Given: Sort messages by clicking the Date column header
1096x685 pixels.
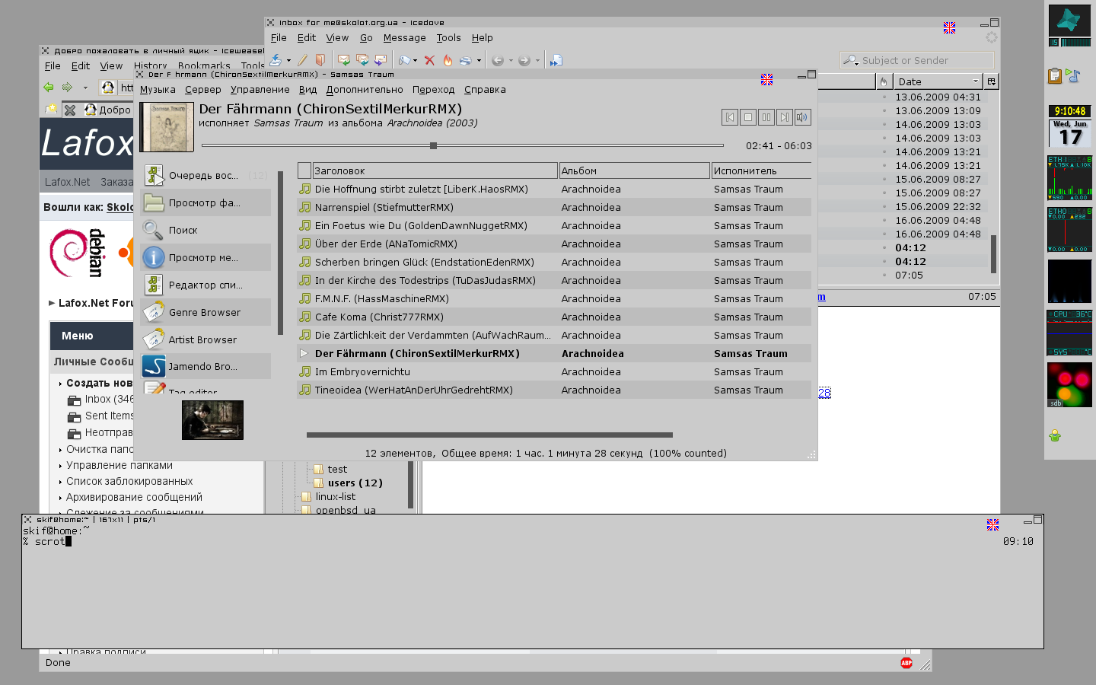Looking at the screenshot, I should click(938, 81).
